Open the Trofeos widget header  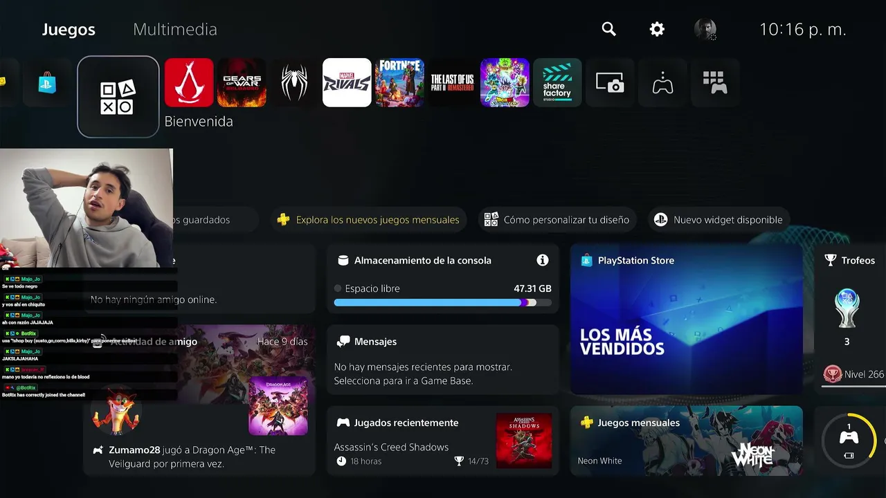[x=850, y=260]
